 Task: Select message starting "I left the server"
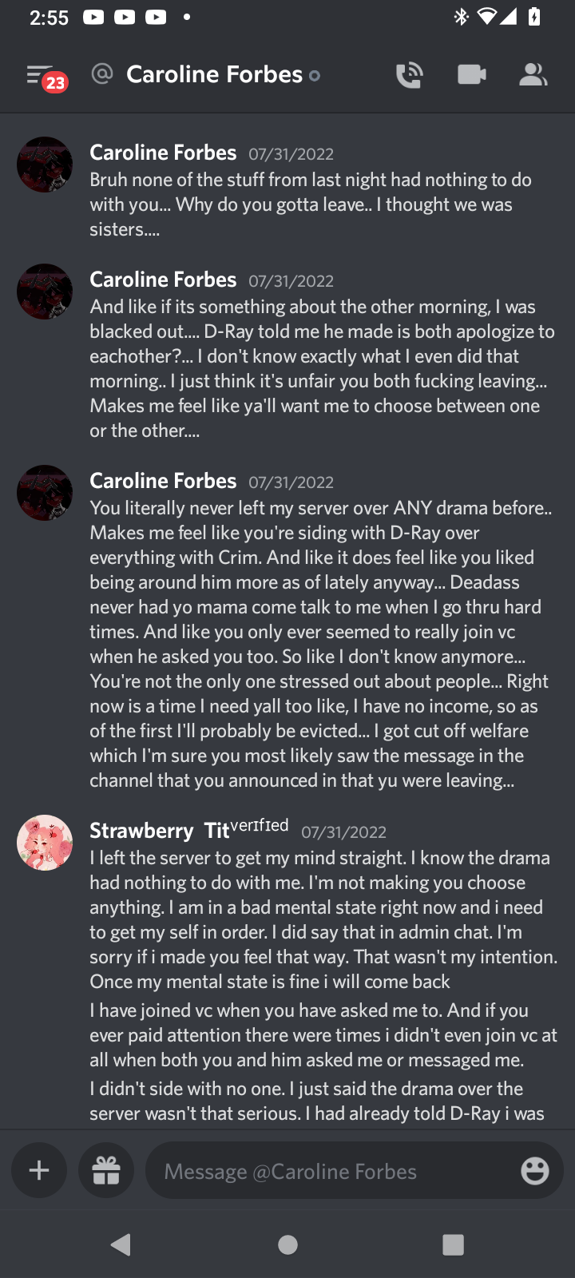tap(319, 919)
